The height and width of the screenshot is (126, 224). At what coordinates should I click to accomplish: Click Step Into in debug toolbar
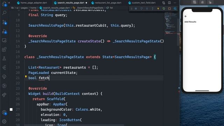pyautogui.click(x=147, y=9)
